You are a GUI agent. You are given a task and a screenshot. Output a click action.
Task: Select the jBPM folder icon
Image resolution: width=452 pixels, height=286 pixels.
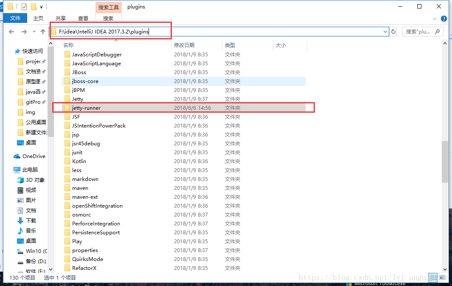(67, 90)
